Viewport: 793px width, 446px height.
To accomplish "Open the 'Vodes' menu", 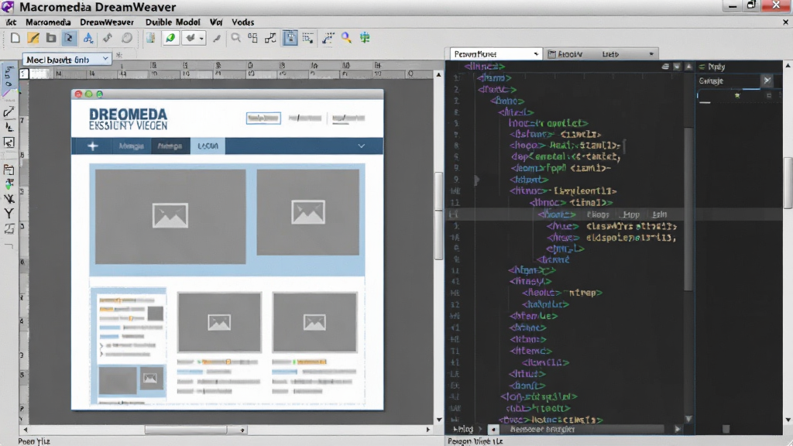I will tap(242, 22).
